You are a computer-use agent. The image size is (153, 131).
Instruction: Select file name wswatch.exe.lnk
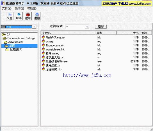coord(55,49)
